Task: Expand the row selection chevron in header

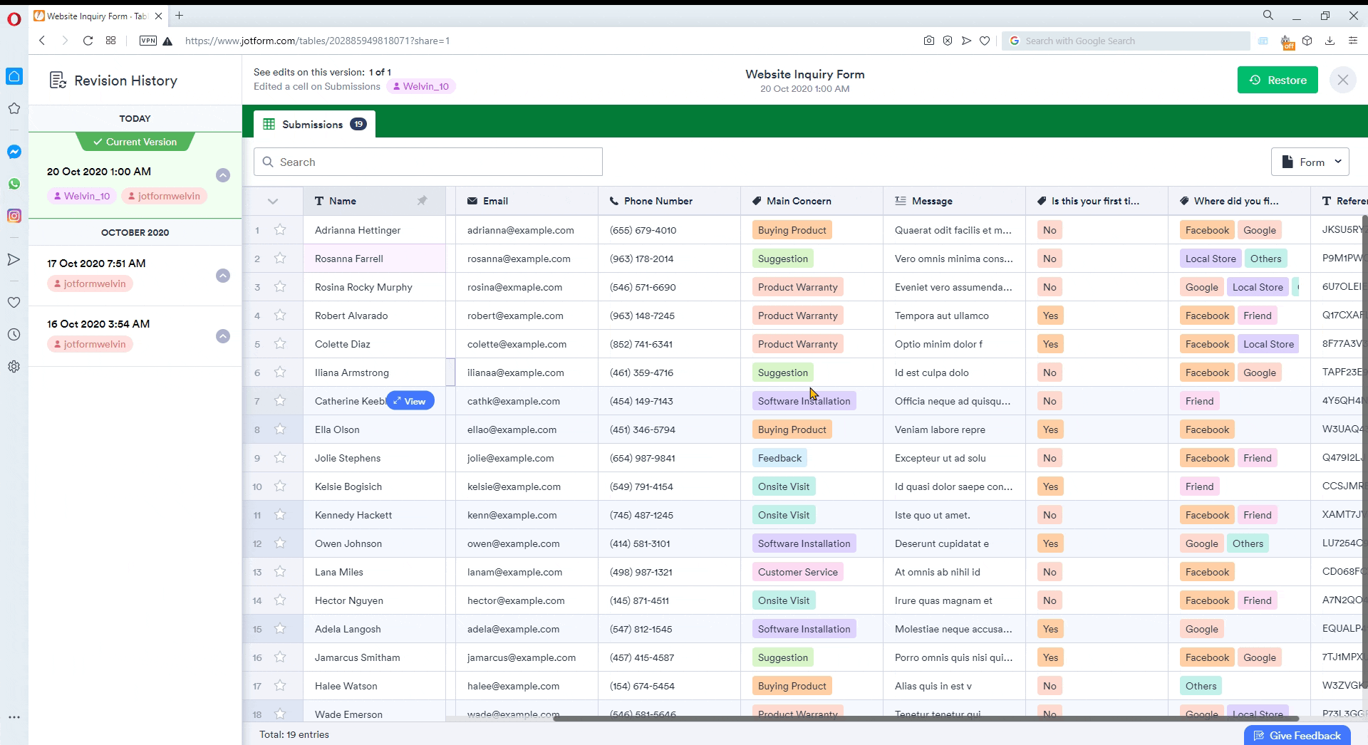Action: click(272, 202)
